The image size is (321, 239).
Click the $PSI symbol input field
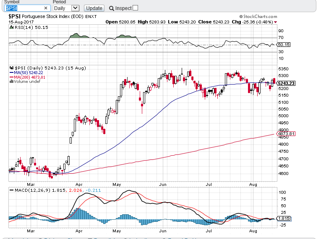pos(27,8)
